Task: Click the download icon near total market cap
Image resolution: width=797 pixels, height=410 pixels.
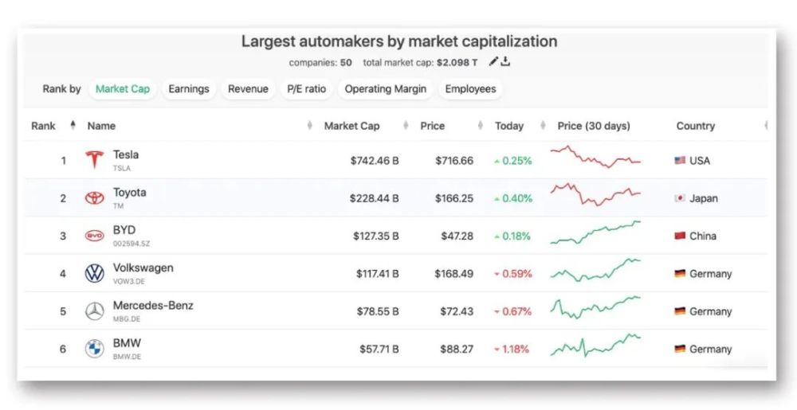Action: [505, 62]
